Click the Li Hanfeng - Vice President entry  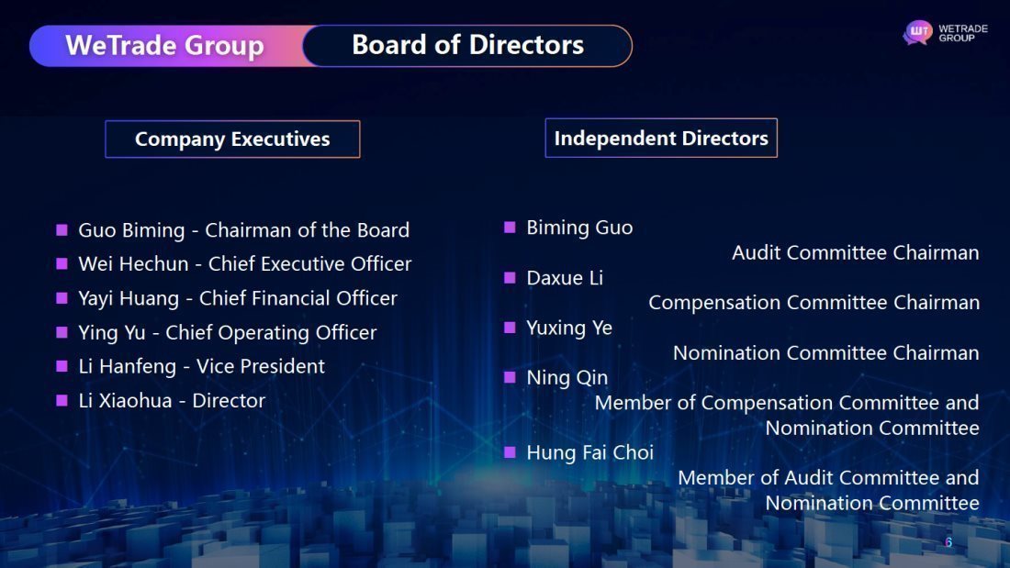point(201,366)
